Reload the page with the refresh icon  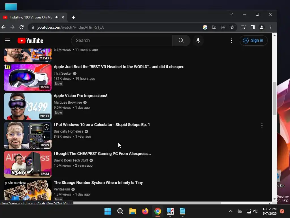[x=22, y=27]
